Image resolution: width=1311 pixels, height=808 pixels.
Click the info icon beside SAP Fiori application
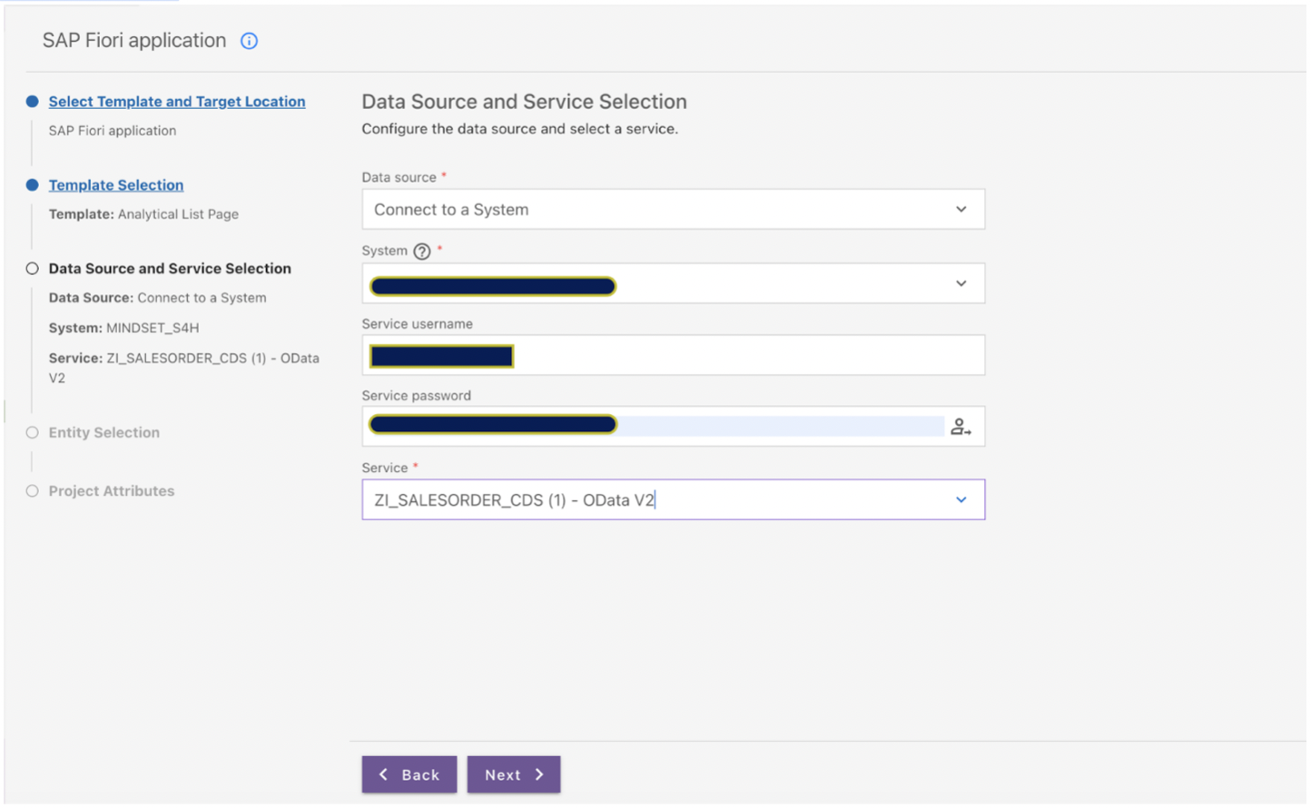(x=249, y=41)
